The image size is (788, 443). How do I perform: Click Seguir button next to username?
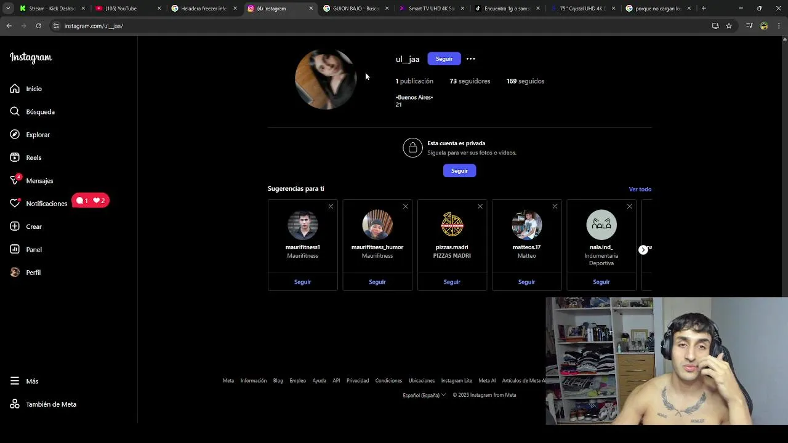(444, 59)
